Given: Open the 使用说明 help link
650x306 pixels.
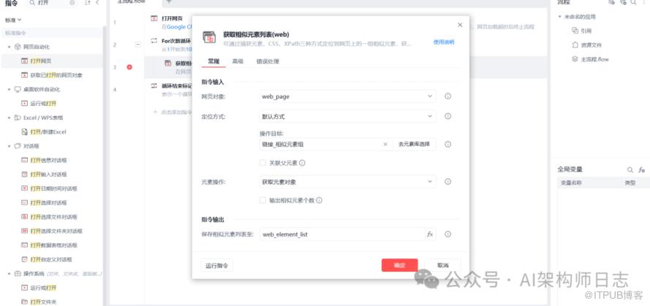Looking at the screenshot, I should 444,42.
